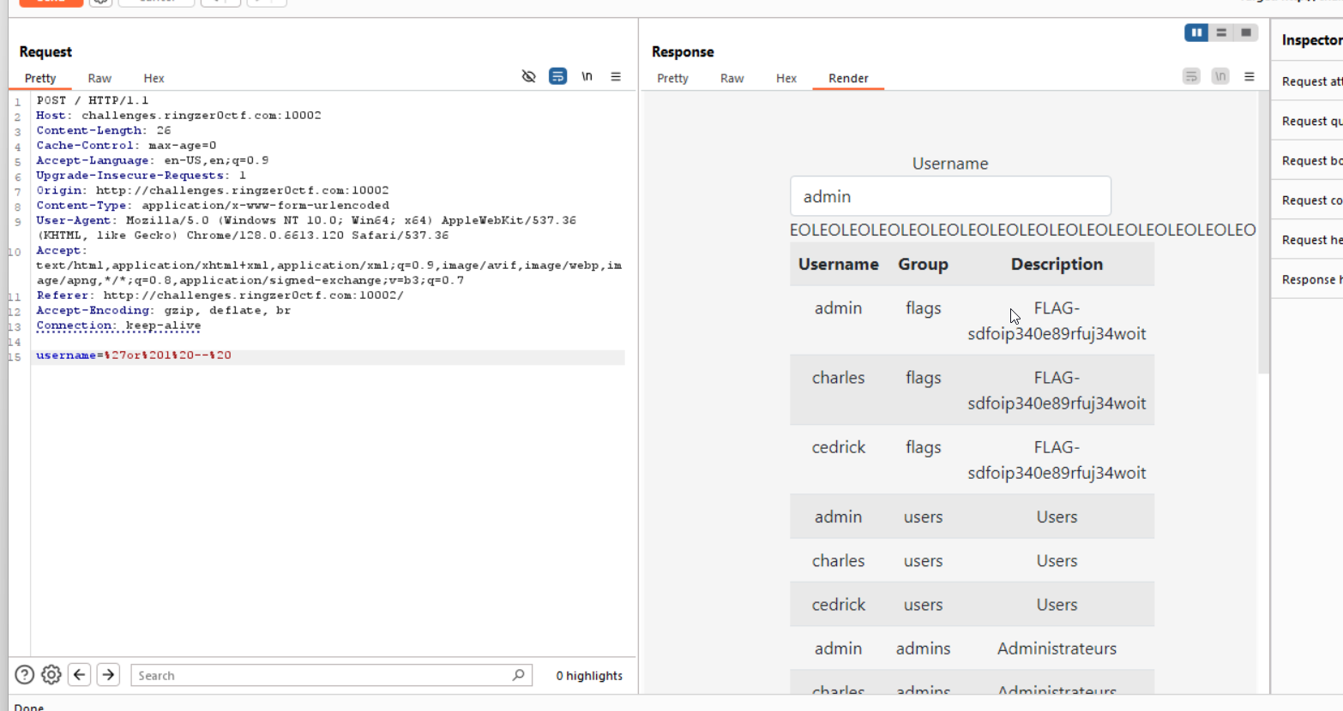This screenshot has height=711, width=1343.
Task: Click the Description table column header
Action: point(1057,264)
